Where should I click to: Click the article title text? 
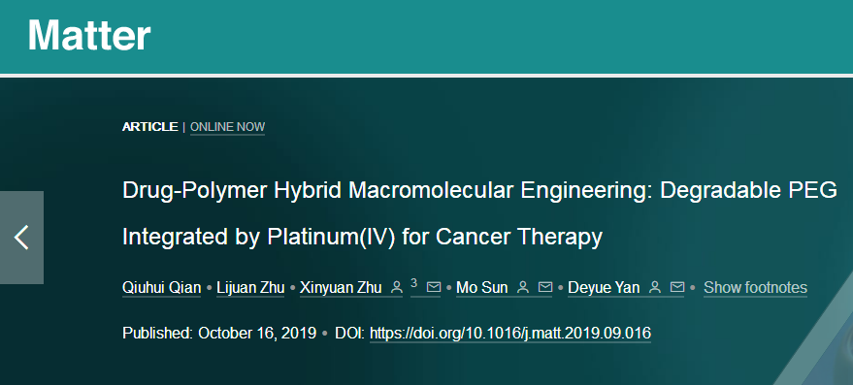tap(479, 213)
